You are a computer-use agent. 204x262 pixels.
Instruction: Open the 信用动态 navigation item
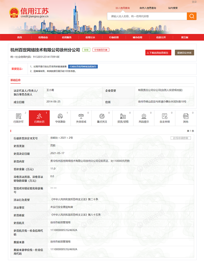coord(43,38)
